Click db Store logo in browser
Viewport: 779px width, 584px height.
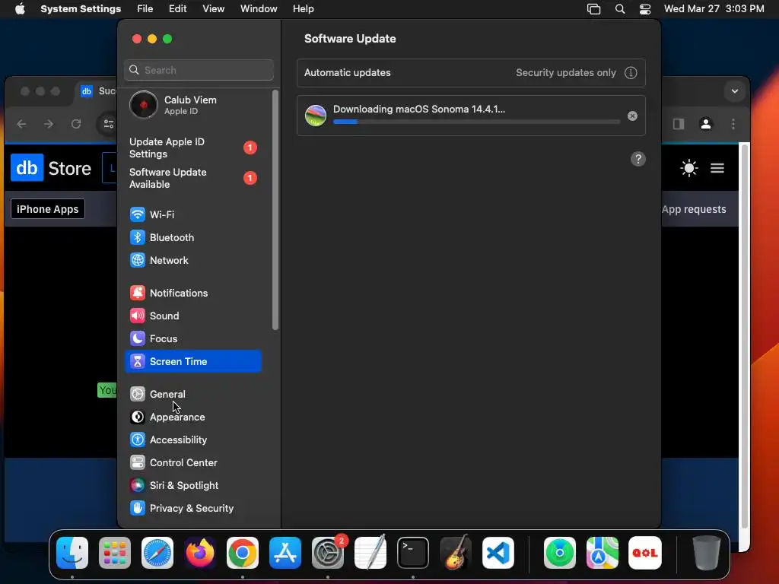[51, 168]
